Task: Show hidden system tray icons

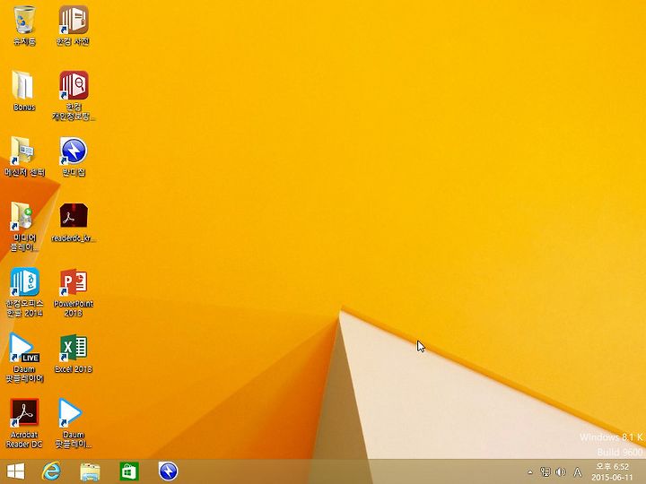Action: pyautogui.click(x=530, y=471)
